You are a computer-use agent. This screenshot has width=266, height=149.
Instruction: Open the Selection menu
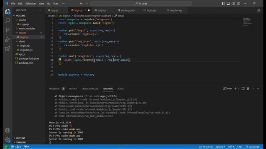30,4
